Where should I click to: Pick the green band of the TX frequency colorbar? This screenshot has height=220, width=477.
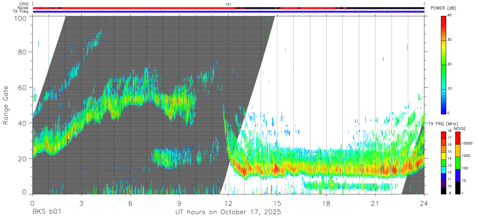click(x=444, y=163)
